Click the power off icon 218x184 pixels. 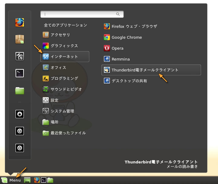(x=20, y=148)
